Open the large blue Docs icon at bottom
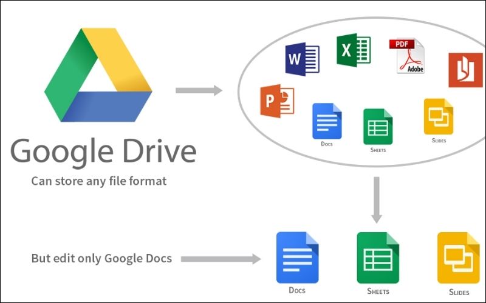This screenshot has width=486, height=303. (297, 258)
